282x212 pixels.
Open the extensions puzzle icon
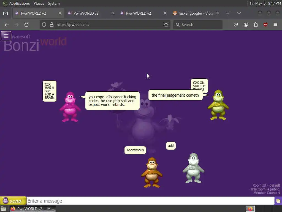coord(256,25)
